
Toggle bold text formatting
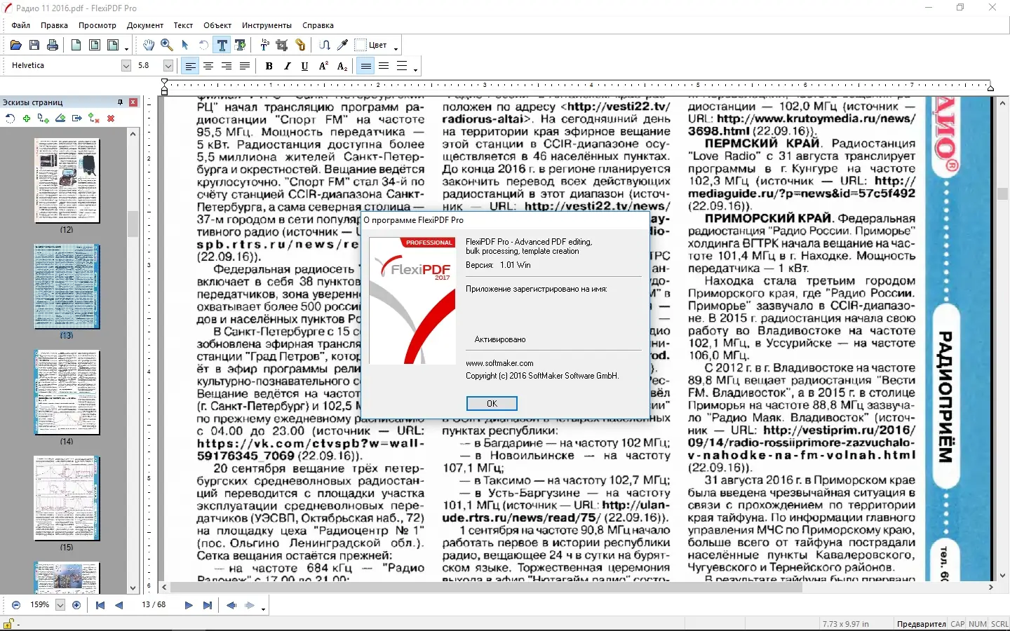click(x=269, y=66)
